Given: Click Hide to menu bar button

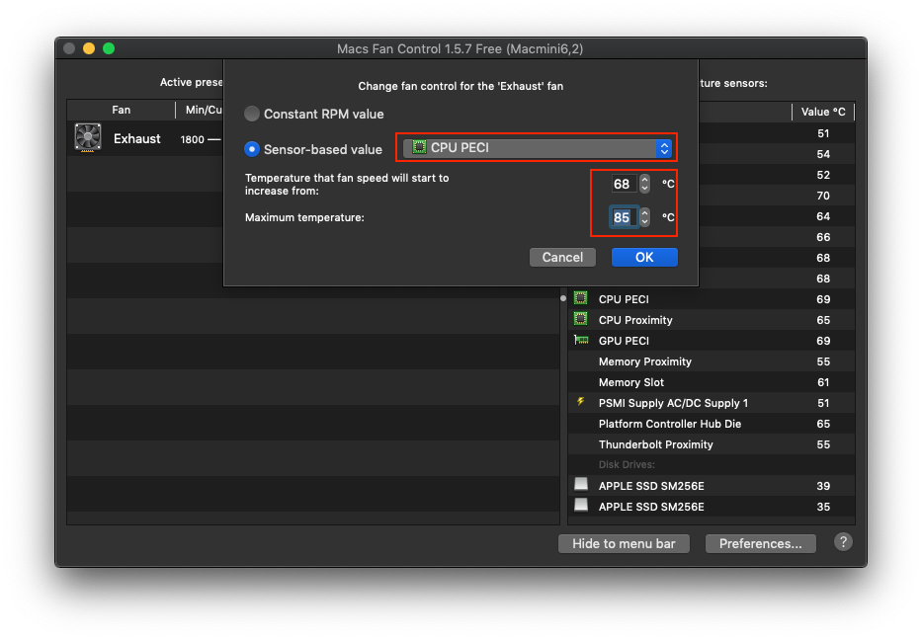Looking at the screenshot, I should (625, 543).
